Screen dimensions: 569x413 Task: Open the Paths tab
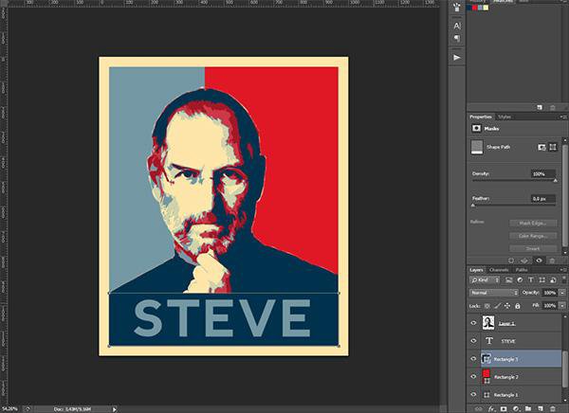click(522, 270)
